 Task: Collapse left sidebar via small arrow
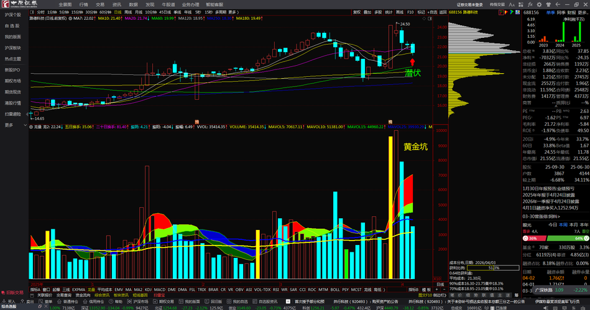(27, 113)
